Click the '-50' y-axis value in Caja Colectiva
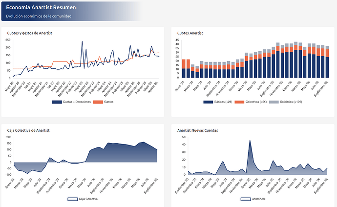This screenshot has height=207, width=337. (x=9, y=168)
